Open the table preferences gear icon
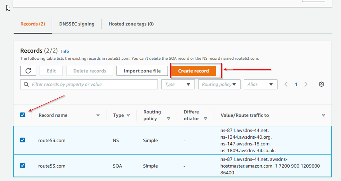 (x=321, y=84)
